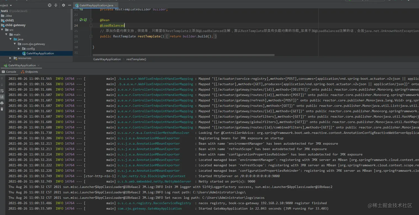Screen dimensions: 419x215
Task: Click restTemplate() breadcrumb
Action: (x=136, y=59)
